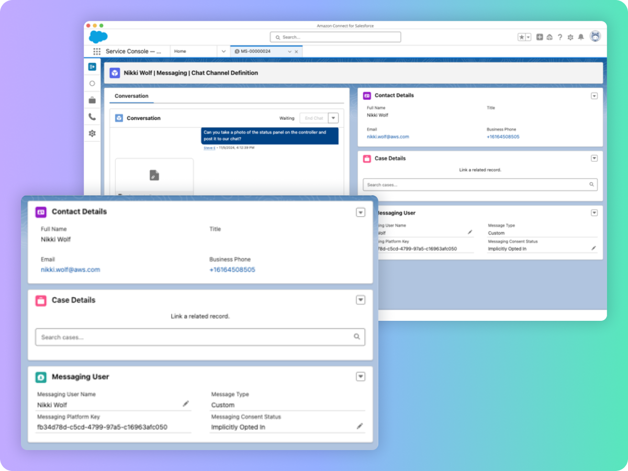Click the briefcase icon in the sidebar
Viewport: 628px width, 471px height.
pos(92,99)
